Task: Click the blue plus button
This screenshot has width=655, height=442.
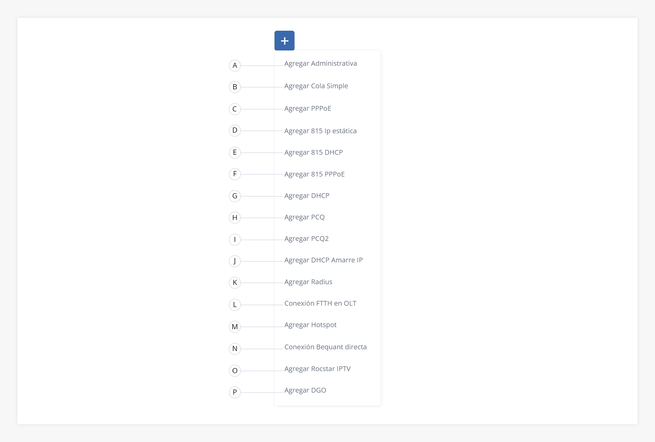Action: pyautogui.click(x=284, y=41)
